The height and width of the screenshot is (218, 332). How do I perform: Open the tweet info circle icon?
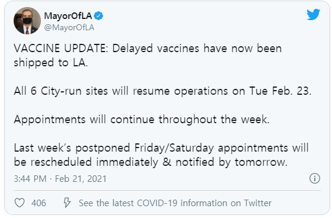coord(315,178)
